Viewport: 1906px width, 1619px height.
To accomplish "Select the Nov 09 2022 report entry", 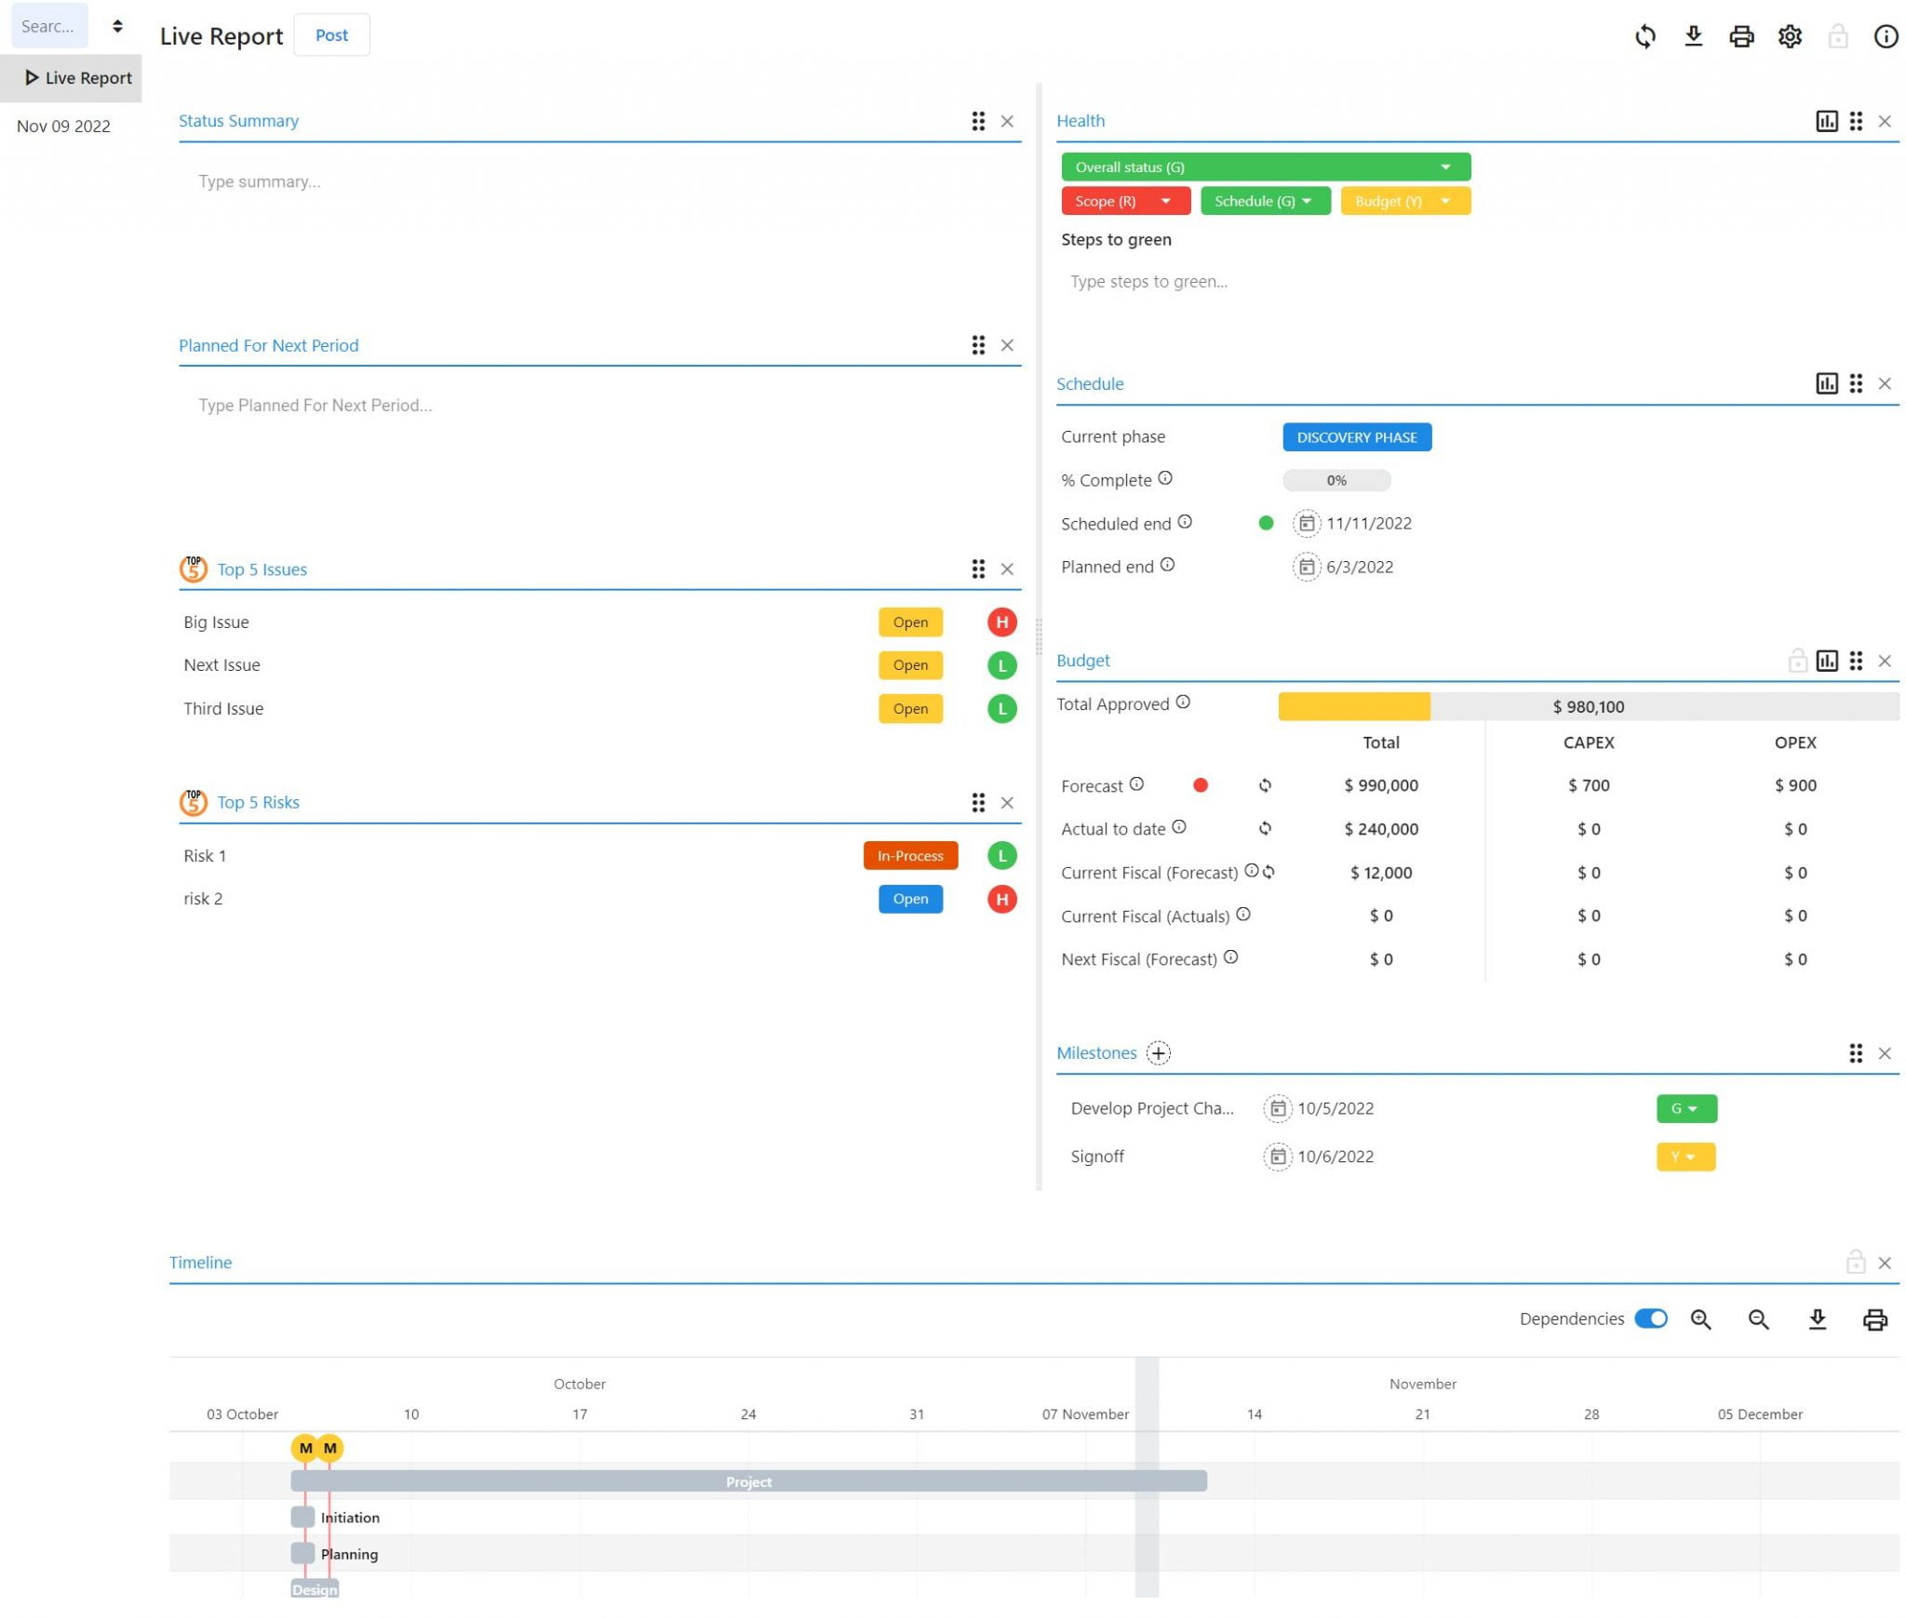I will click(x=62, y=126).
